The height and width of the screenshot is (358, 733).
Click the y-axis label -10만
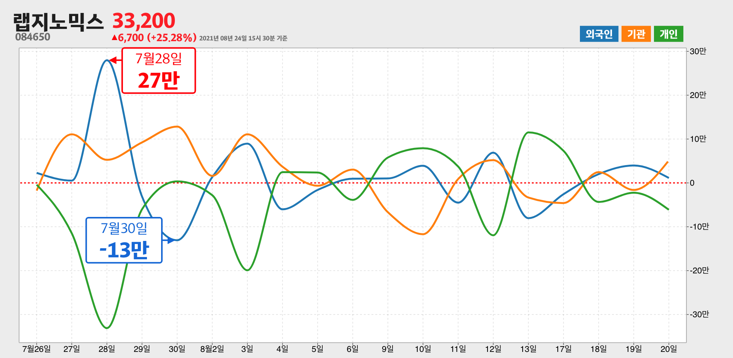click(699, 227)
